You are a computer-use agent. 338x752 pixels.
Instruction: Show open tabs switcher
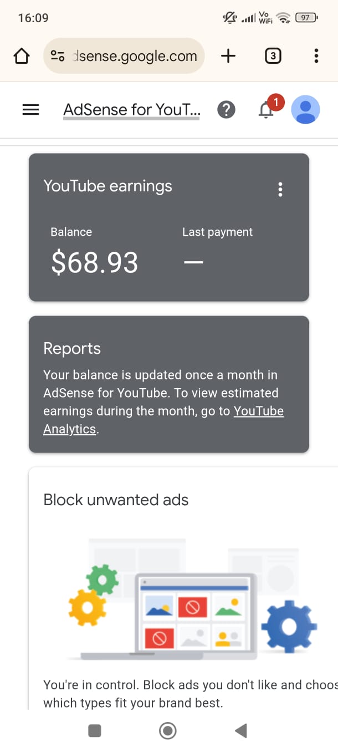point(273,56)
